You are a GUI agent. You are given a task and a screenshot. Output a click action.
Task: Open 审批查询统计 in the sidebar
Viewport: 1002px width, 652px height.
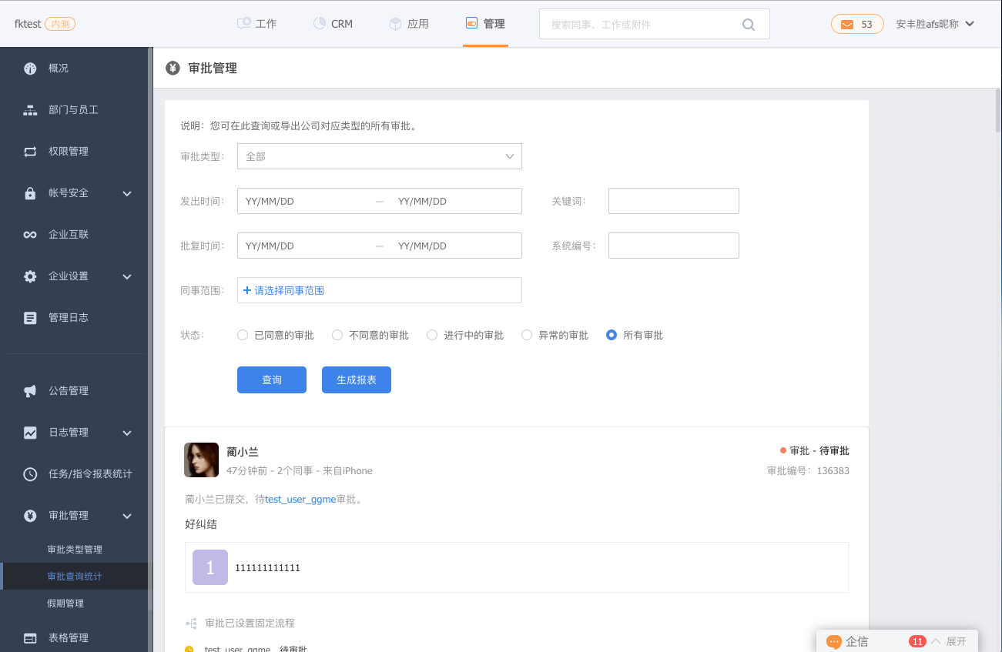(75, 577)
